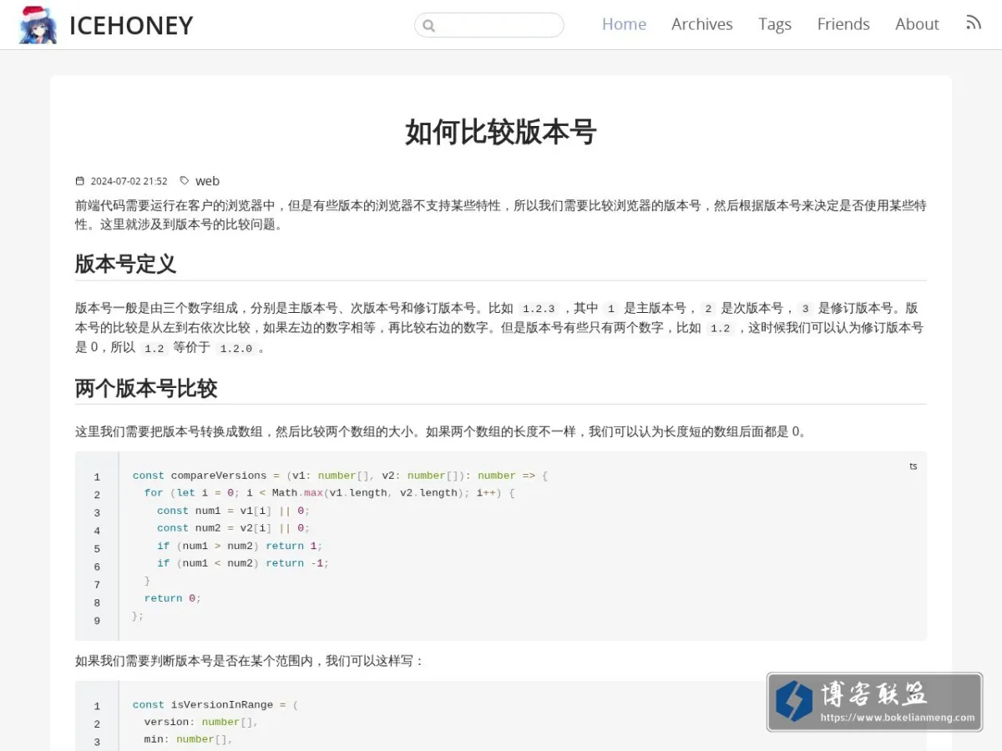The width and height of the screenshot is (1002, 751).
Task: Focus the search input field
Action: coord(489,25)
